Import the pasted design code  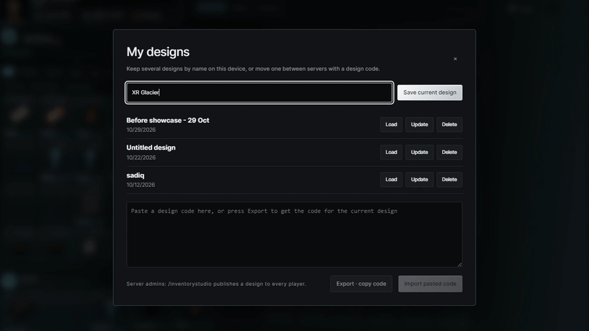(430, 284)
